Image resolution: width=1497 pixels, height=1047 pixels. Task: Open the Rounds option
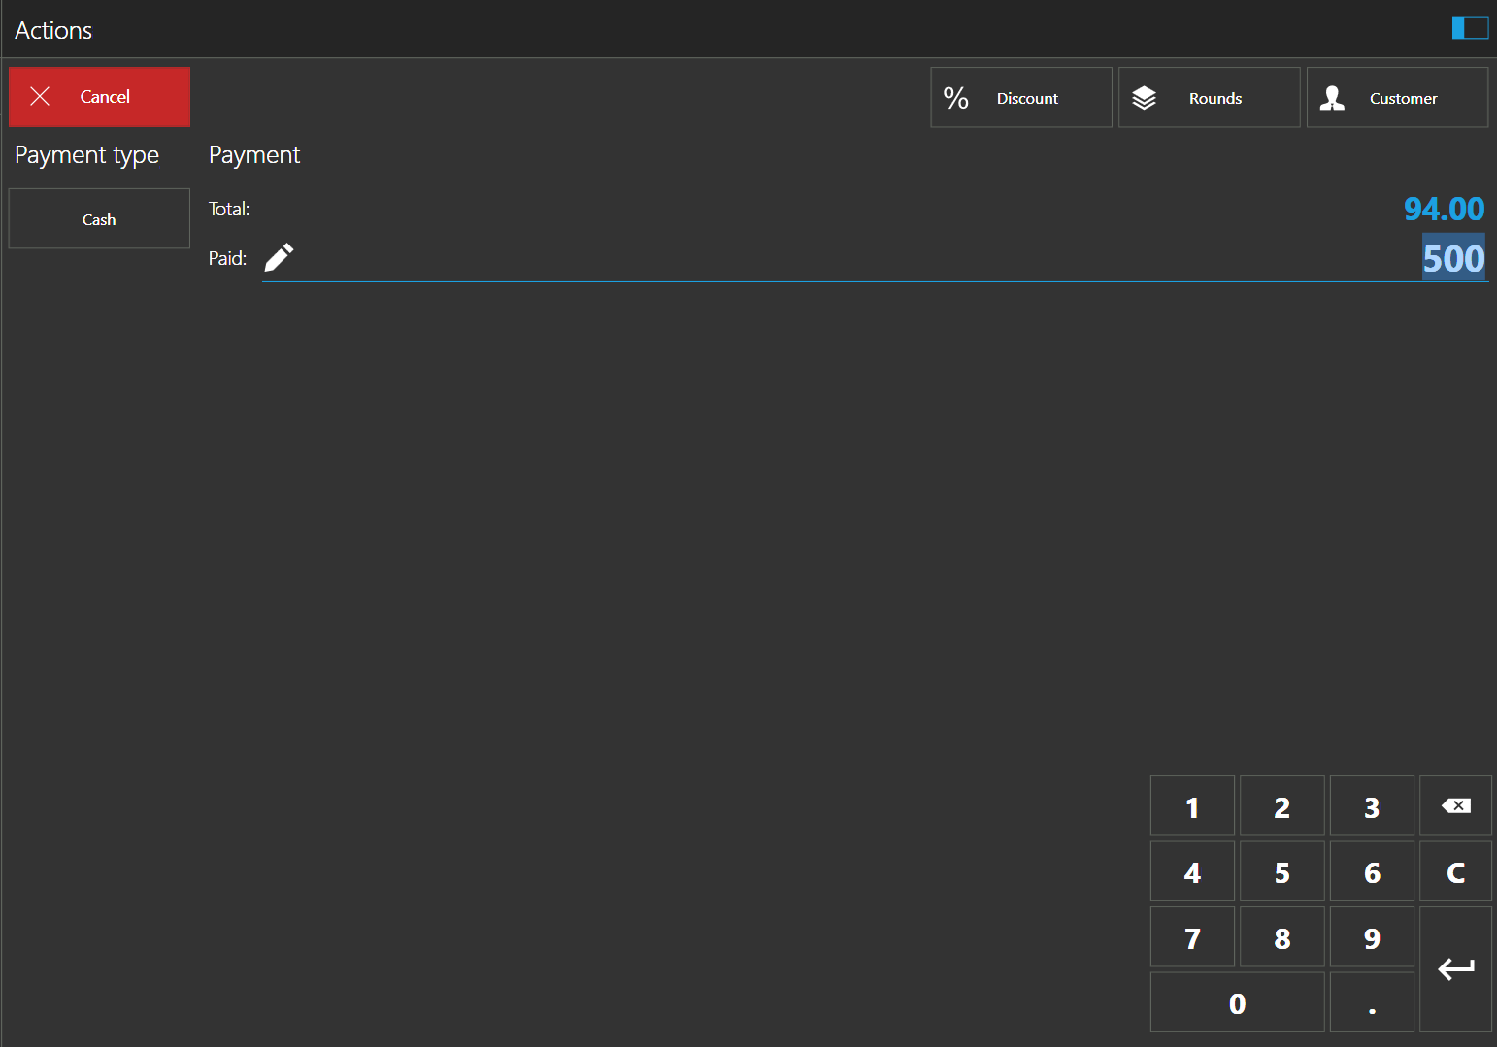[1209, 97]
